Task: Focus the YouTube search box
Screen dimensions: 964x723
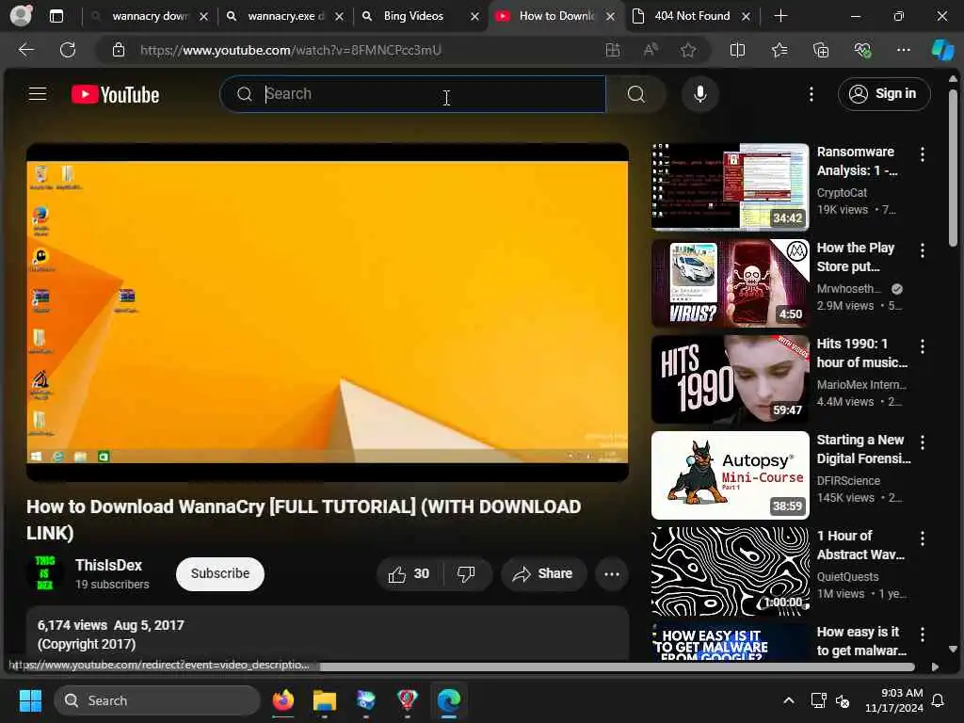Action: (412, 94)
